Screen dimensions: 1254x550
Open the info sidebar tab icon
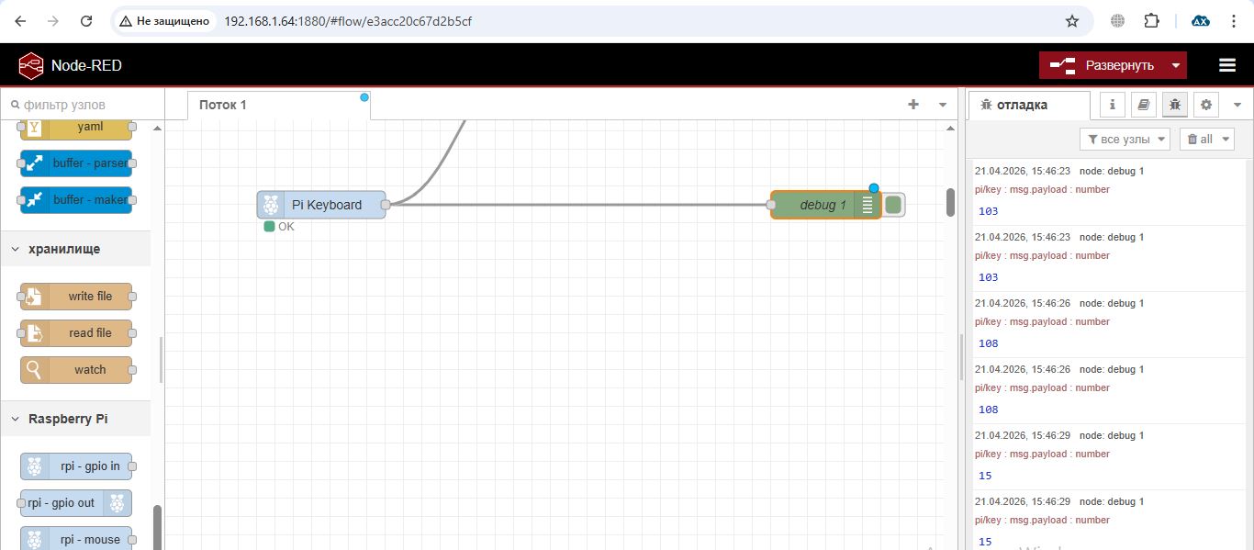pyautogui.click(x=1113, y=105)
